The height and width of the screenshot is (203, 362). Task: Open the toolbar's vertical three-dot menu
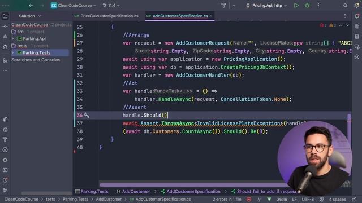[318, 5]
